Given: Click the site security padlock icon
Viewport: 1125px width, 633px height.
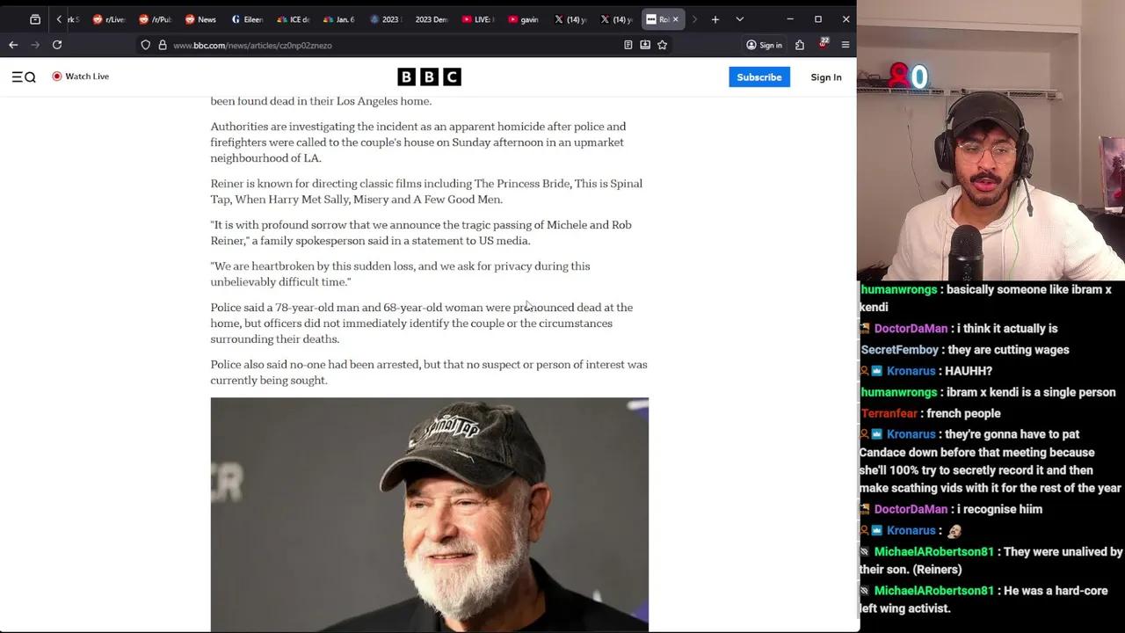Looking at the screenshot, I should click(x=163, y=45).
